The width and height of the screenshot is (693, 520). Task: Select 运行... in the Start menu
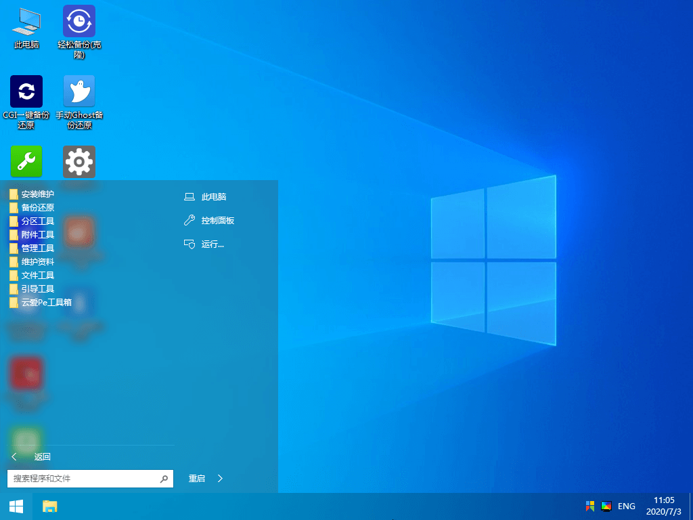tap(212, 244)
